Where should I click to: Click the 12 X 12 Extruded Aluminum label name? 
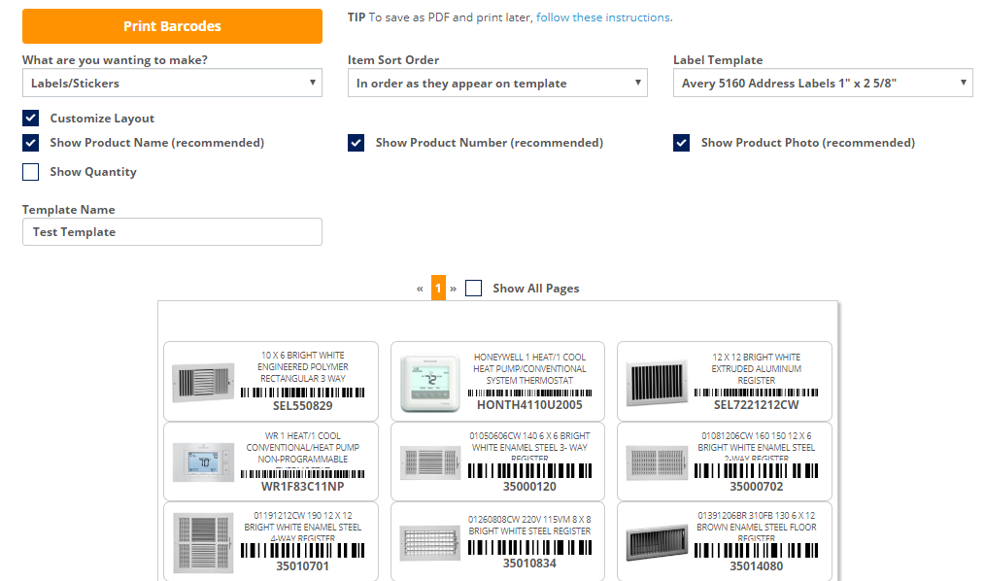(757, 368)
